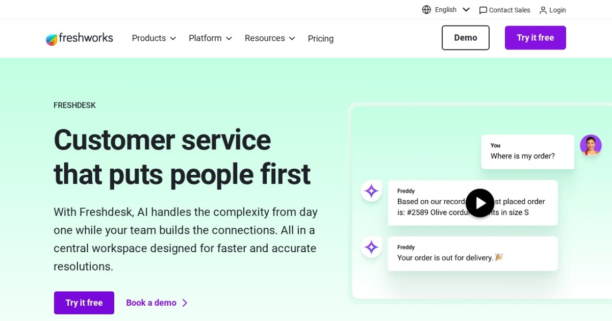The width and height of the screenshot is (612, 321).
Task: Click the customer avatar next to the order question
Action: [591, 145]
